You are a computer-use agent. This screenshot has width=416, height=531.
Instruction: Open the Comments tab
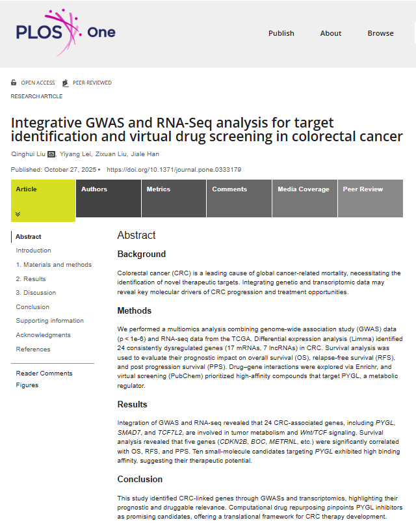click(x=239, y=198)
